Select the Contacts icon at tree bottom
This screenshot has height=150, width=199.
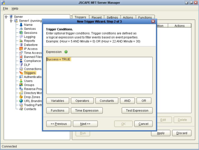[21, 109]
